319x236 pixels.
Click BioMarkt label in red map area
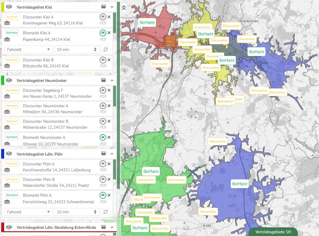coord(147,23)
